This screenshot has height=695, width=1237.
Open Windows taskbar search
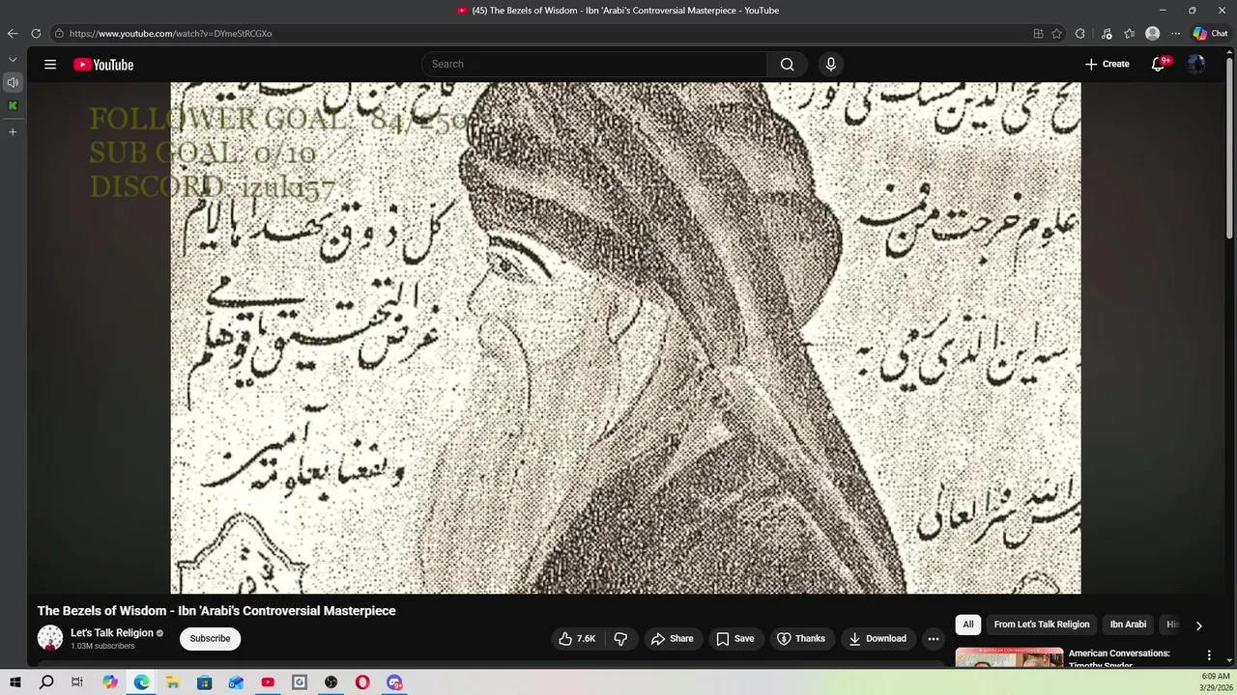(x=46, y=682)
